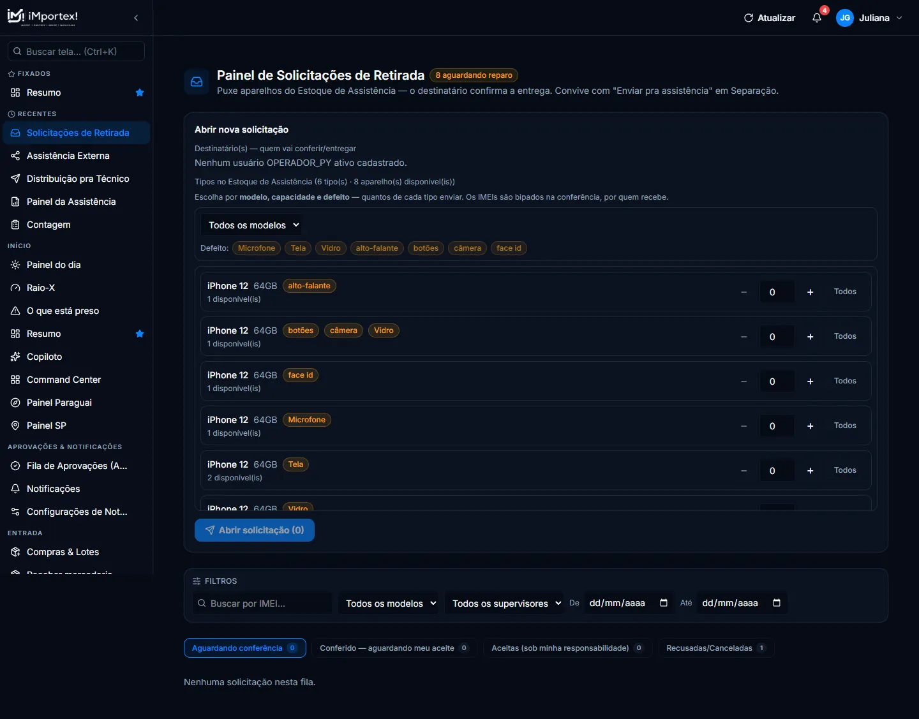Click the inbox icon beside the page title

pyautogui.click(x=197, y=82)
